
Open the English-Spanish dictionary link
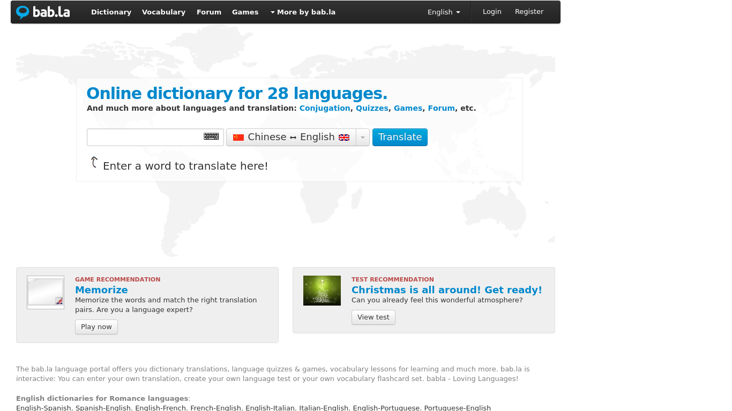(x=43, y=408)
